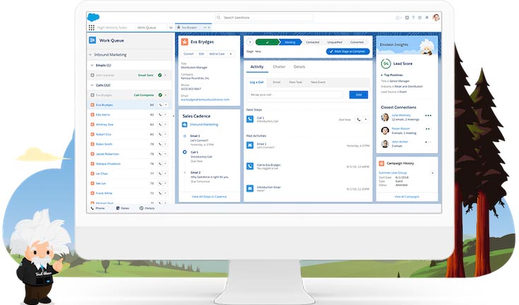Click the Call 1 task icon under Next Steps
The width and height of the screenshot is (519, 305).
click(x=250, y=119)
